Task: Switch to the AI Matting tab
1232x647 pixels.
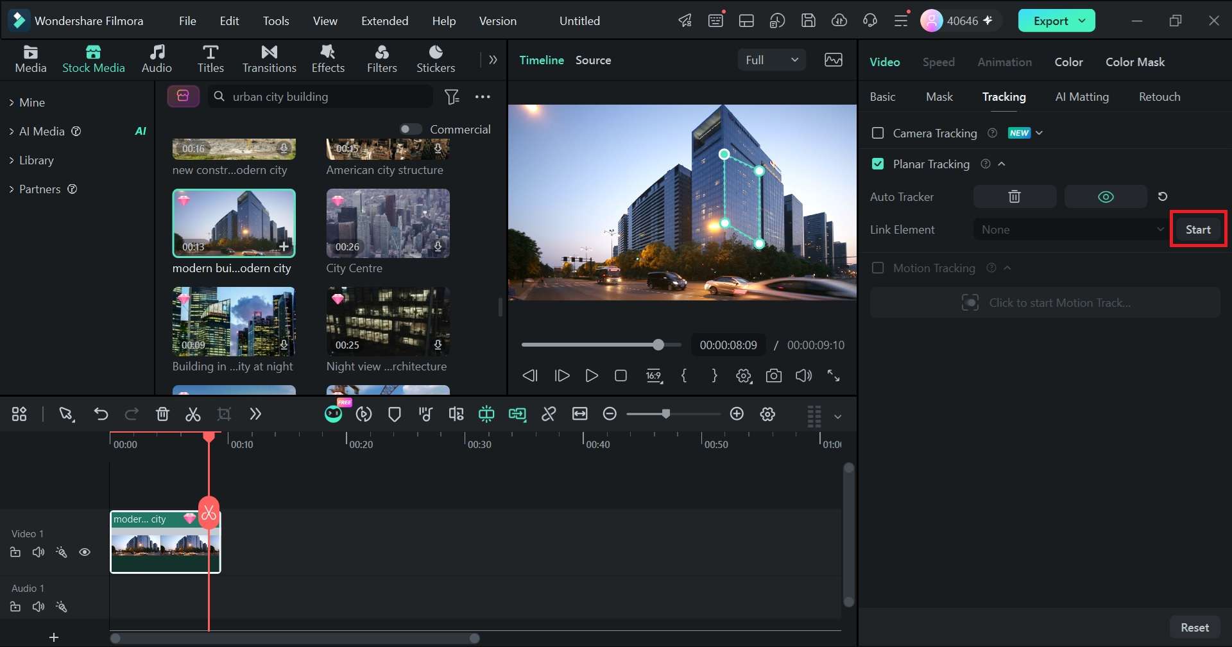Action: (x=1082, y=96)
